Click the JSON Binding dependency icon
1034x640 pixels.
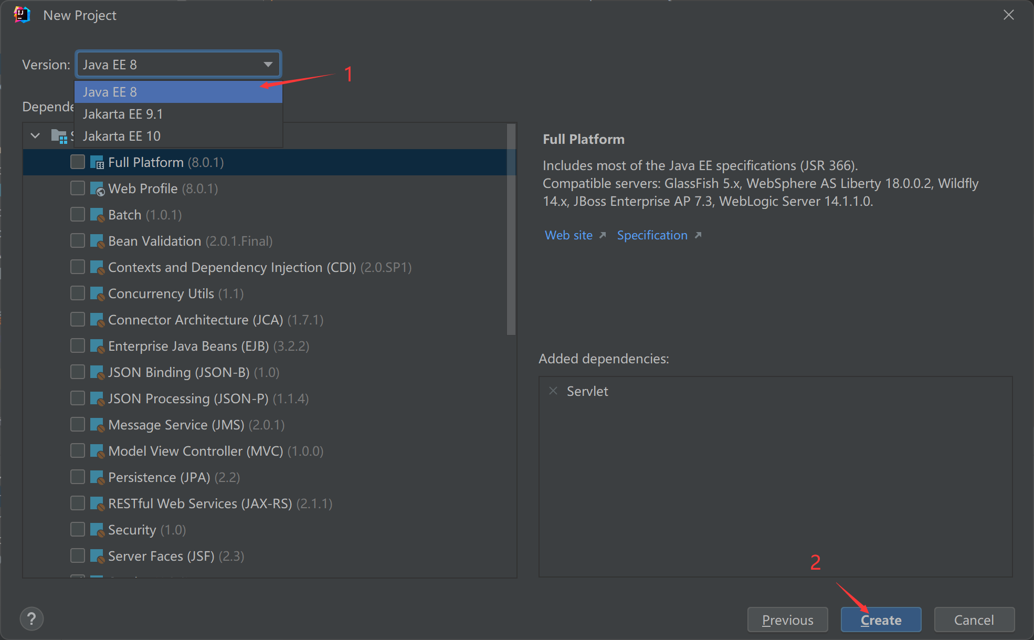pos(97,372)
